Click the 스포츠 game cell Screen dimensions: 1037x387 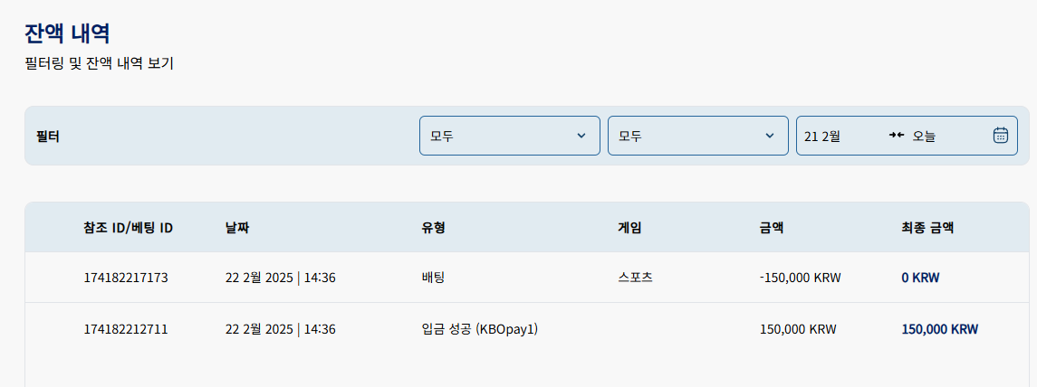pos(635,278)
